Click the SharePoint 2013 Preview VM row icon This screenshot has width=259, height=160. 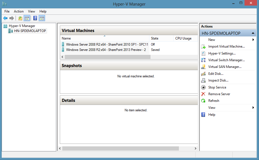pyautogui.click(x=63, y=50)
